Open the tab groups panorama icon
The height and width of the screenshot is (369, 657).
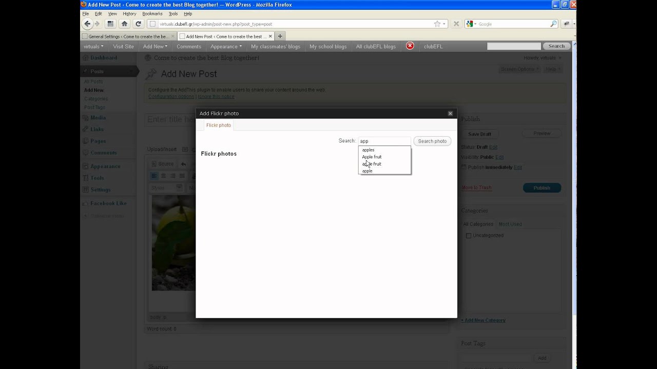[x=110, y=24]
